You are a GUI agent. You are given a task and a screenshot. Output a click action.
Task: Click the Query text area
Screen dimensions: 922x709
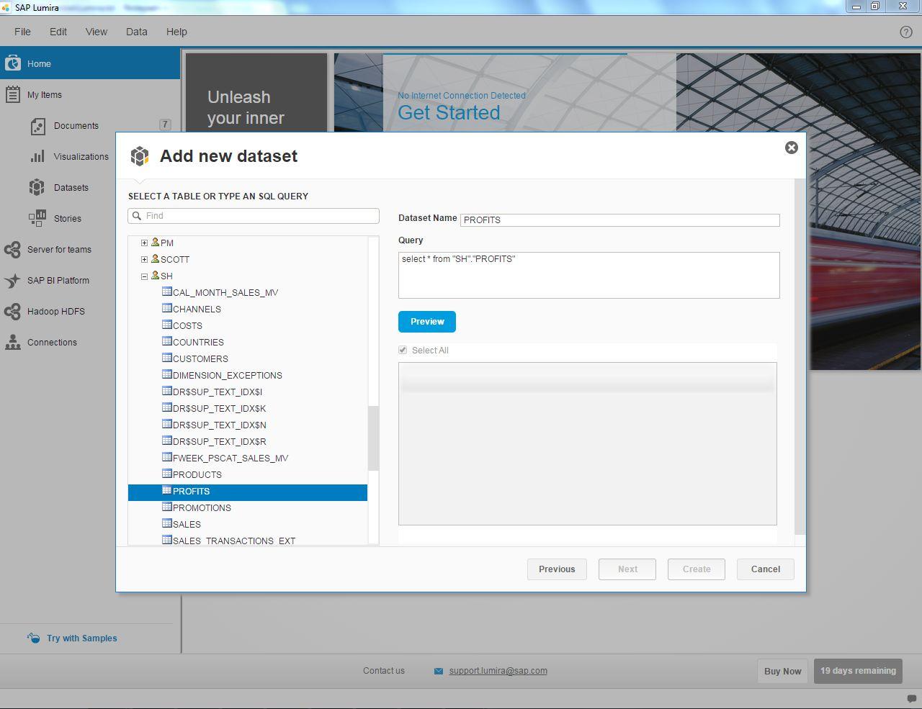(x=588, y=275)
